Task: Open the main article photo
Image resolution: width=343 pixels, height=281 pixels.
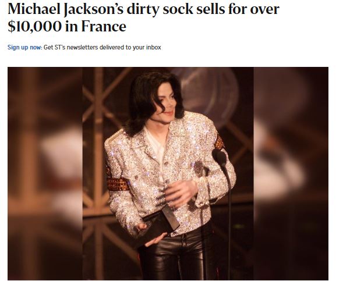Action: click(x=168, y=173)
